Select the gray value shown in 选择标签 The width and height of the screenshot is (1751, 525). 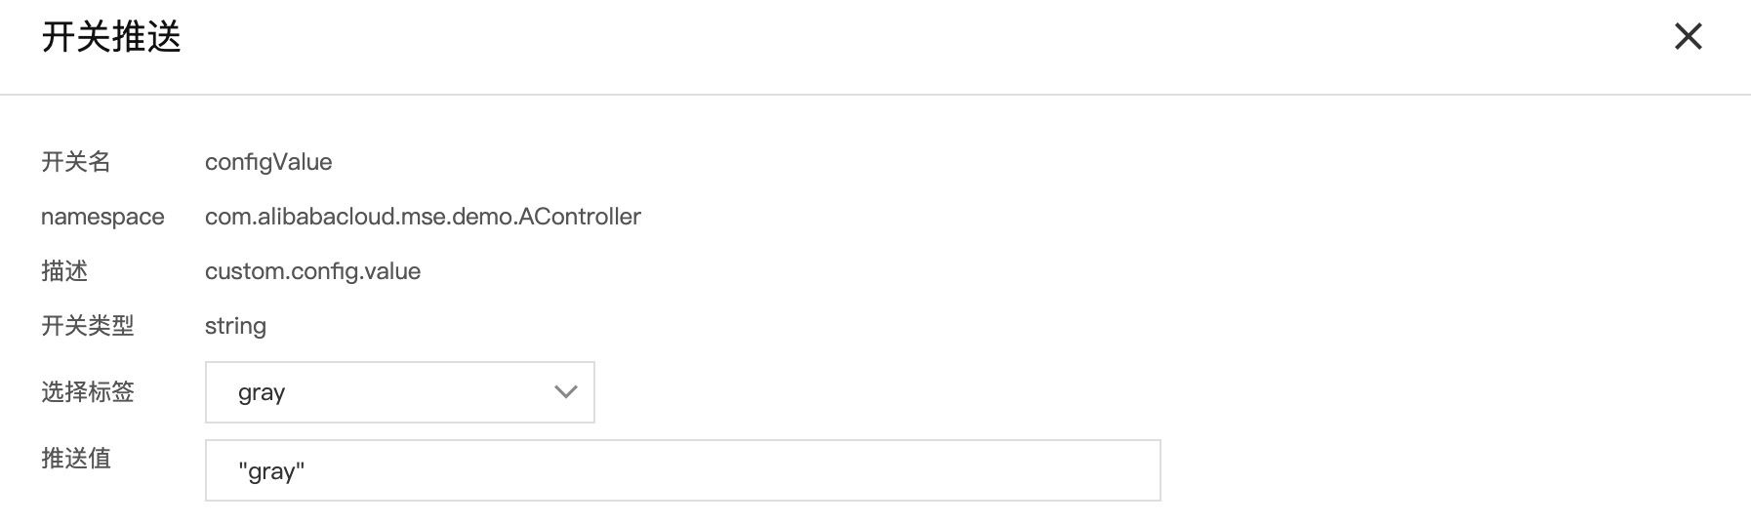point(262,393)
